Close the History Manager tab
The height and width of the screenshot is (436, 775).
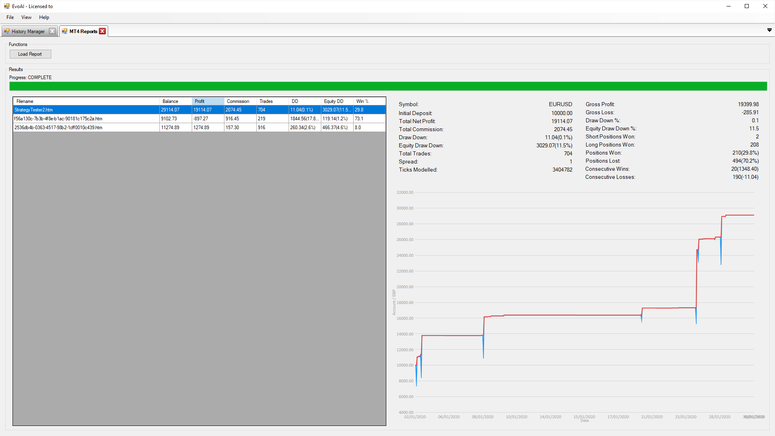coord(53,31)
